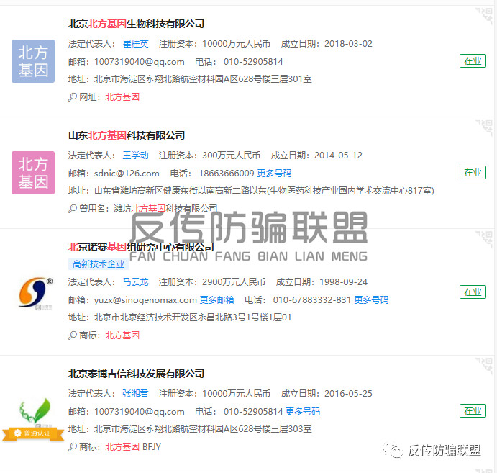Click 在业 status badge for 北京诺赛基因组研究中心

[473, 292]
